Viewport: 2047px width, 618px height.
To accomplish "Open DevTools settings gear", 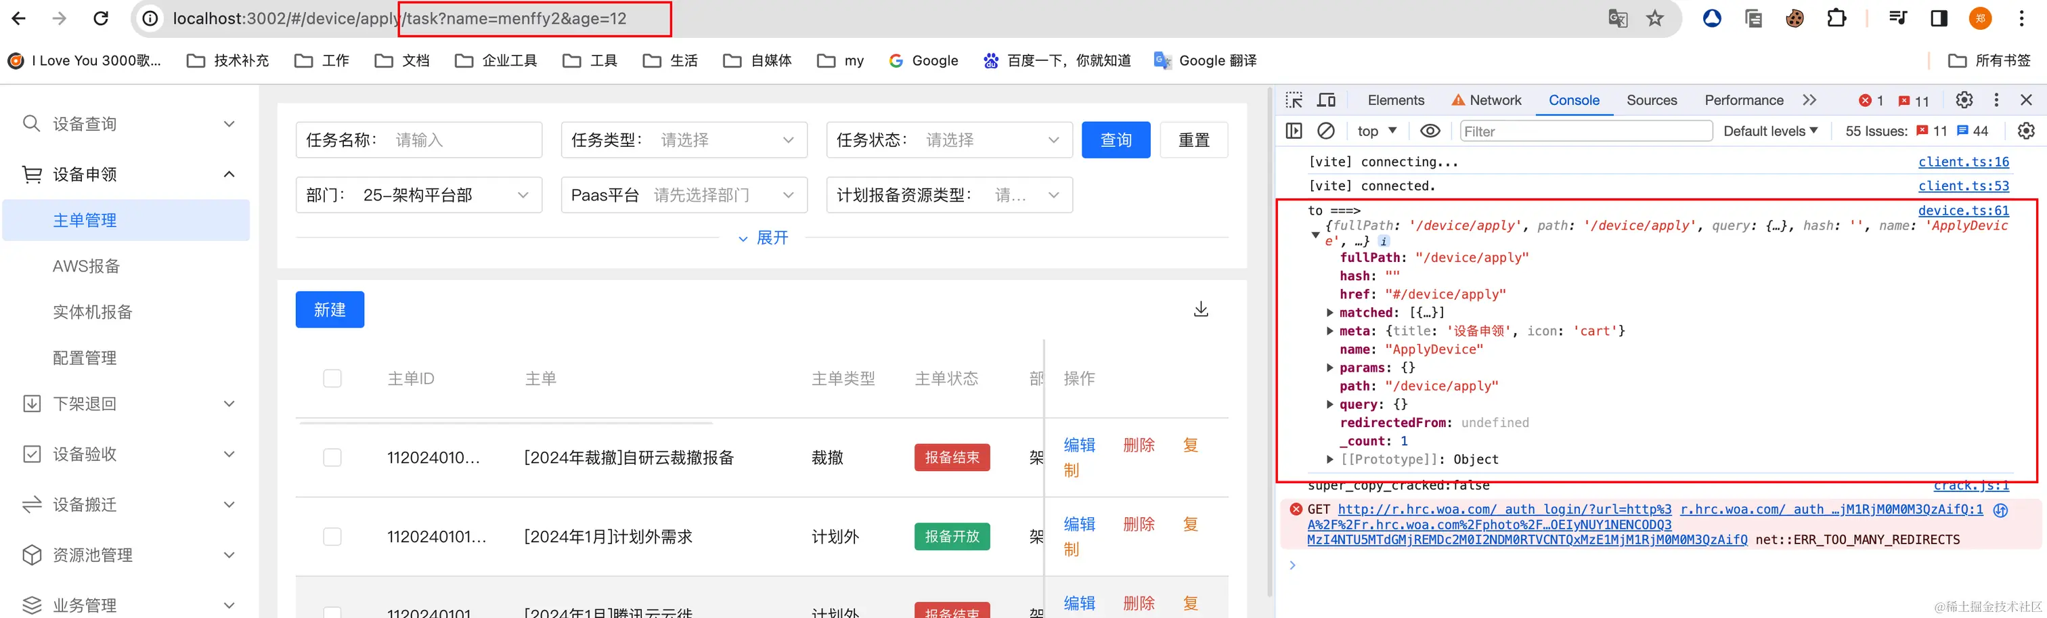I will [x=1964, y=100].
